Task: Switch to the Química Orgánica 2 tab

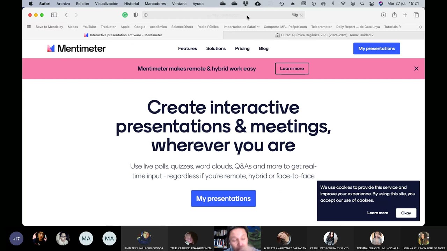Action: [324, 35]
